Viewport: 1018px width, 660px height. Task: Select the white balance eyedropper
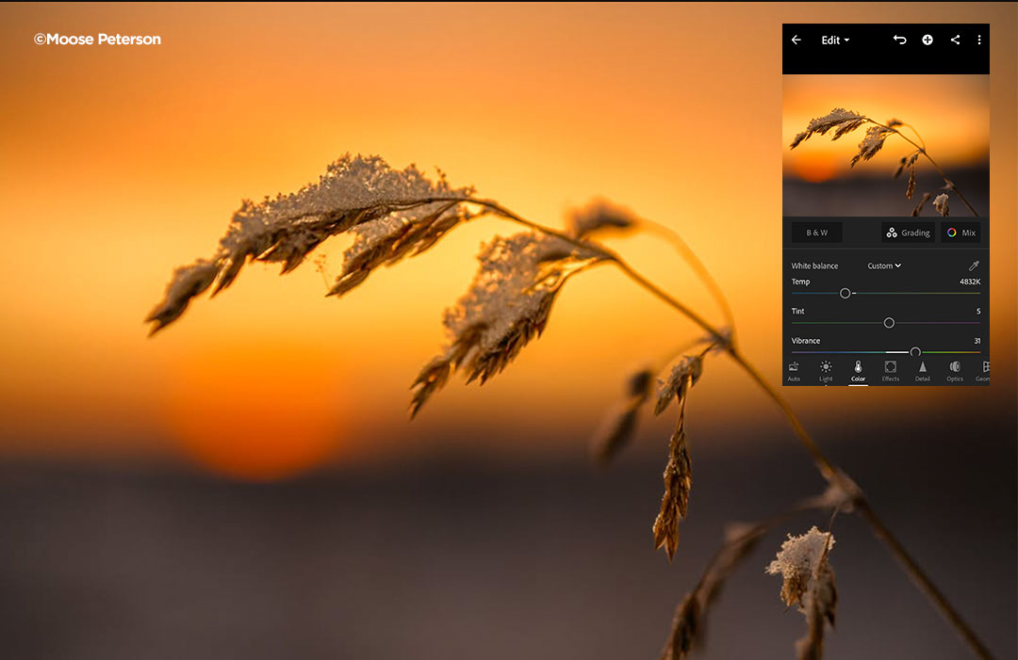pos(974,266)
